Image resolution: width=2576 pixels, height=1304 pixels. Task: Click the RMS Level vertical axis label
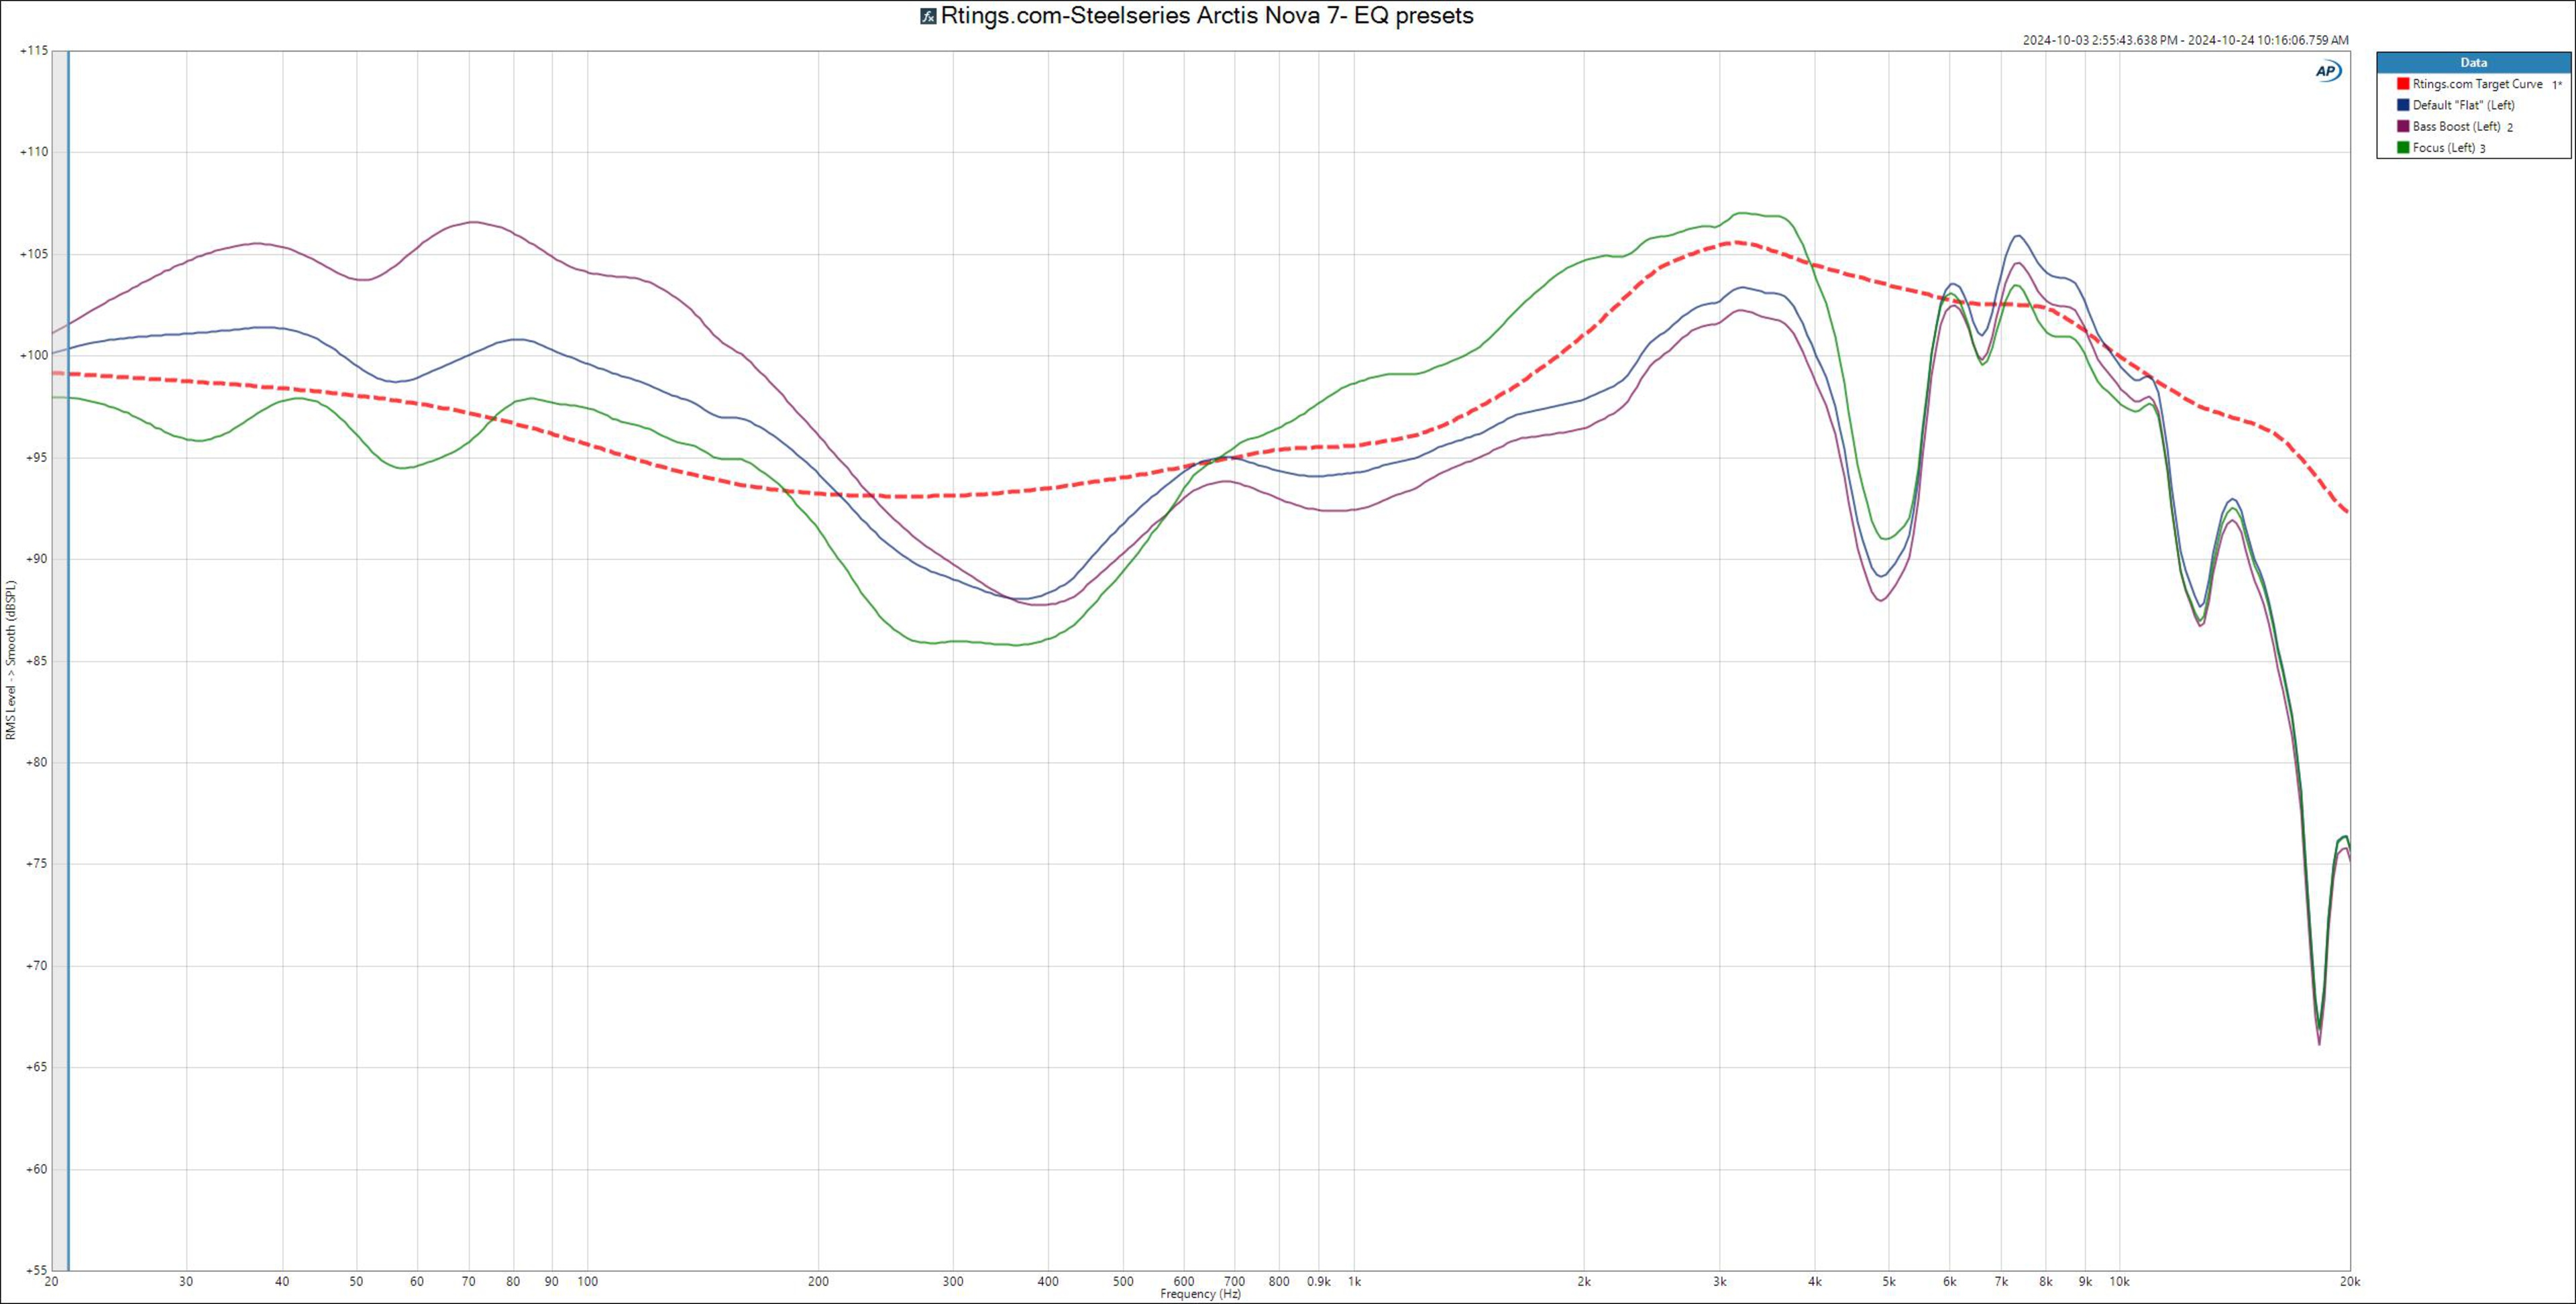point(11,660)
